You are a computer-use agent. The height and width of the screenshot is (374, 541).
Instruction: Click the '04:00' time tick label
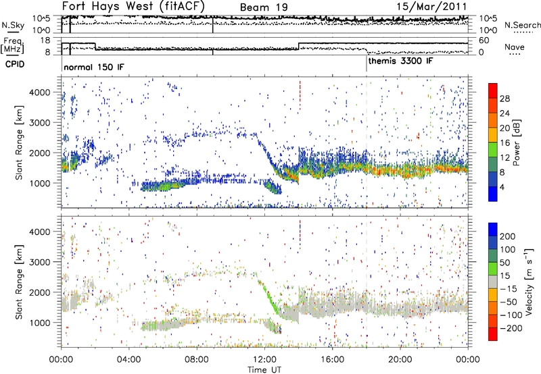pyautogui.click(x=129, y=360)
